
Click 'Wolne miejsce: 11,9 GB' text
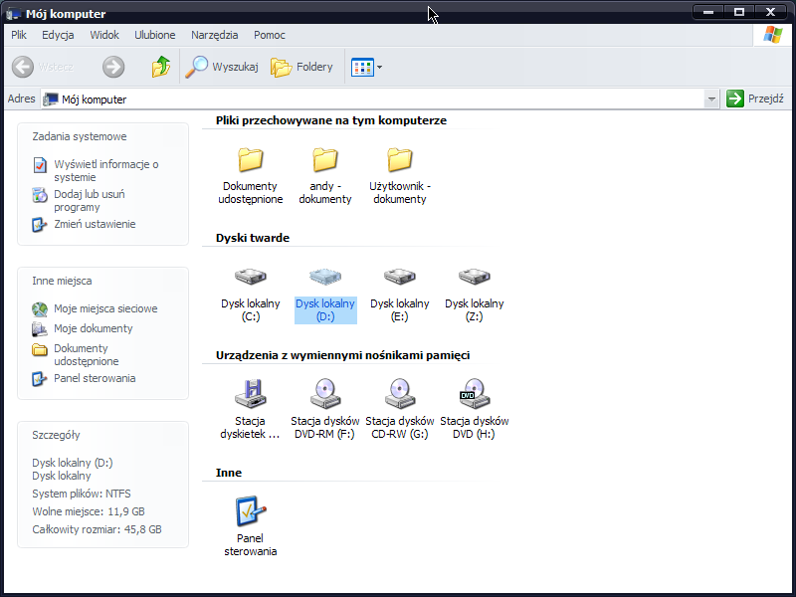click(x=89, y=511)
